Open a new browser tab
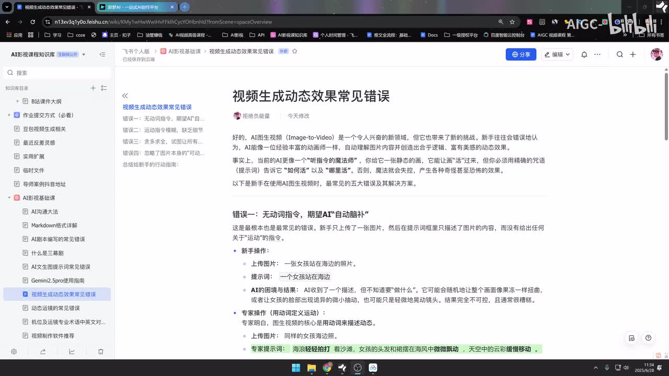Viewport: 669px width, 376px height. (x=185, y=7)
